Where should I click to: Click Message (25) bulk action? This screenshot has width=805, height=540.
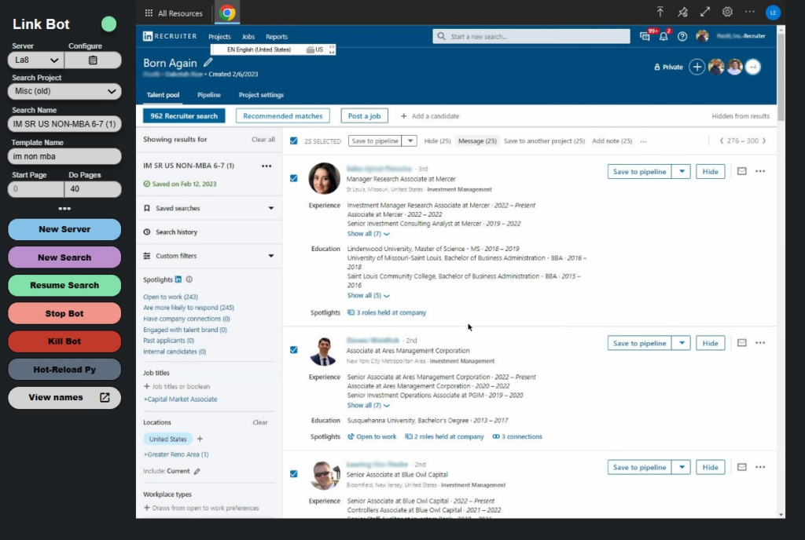point(477,141)
